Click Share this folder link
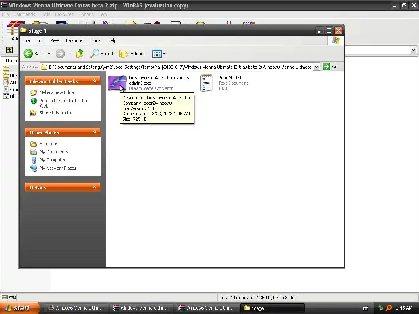 (56, 113)
